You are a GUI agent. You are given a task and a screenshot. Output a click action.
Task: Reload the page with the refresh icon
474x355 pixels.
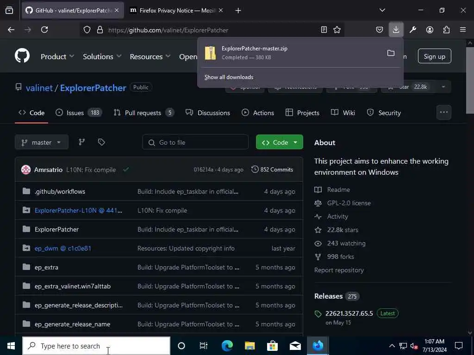coord(44,30)
